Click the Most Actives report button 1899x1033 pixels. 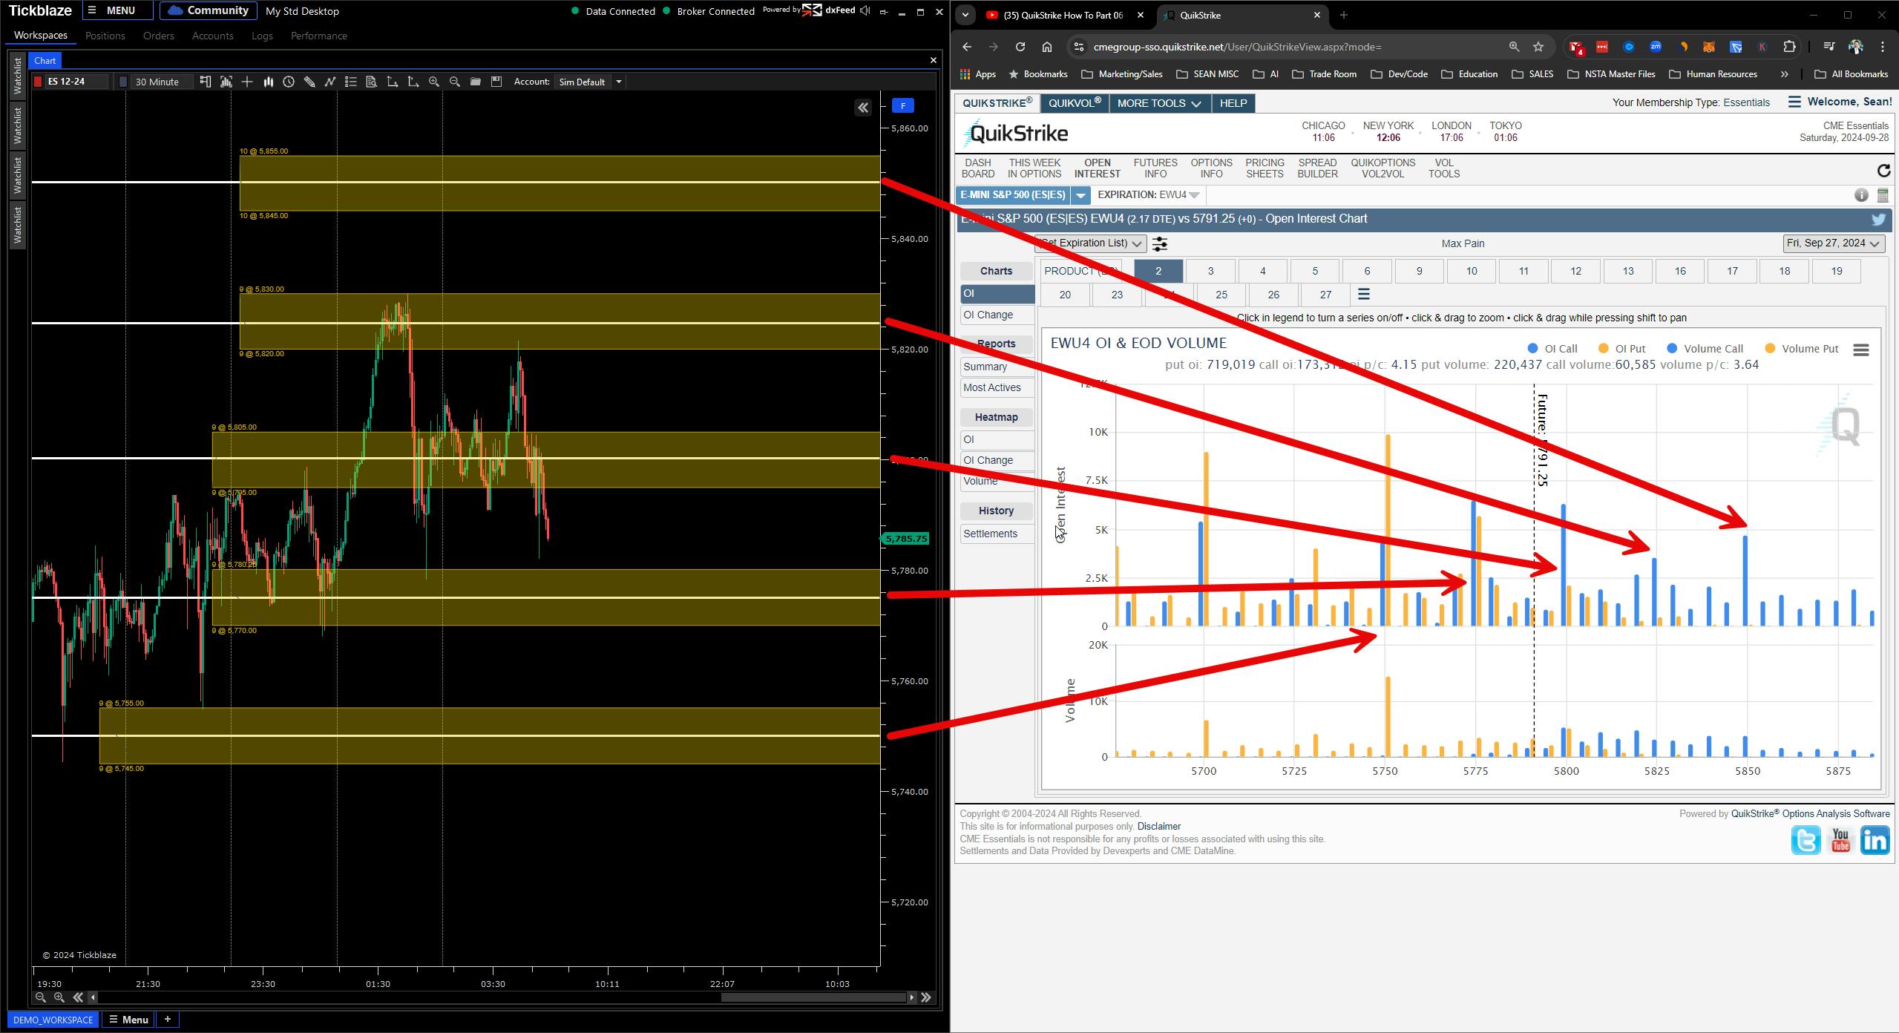tap(991, 387)
